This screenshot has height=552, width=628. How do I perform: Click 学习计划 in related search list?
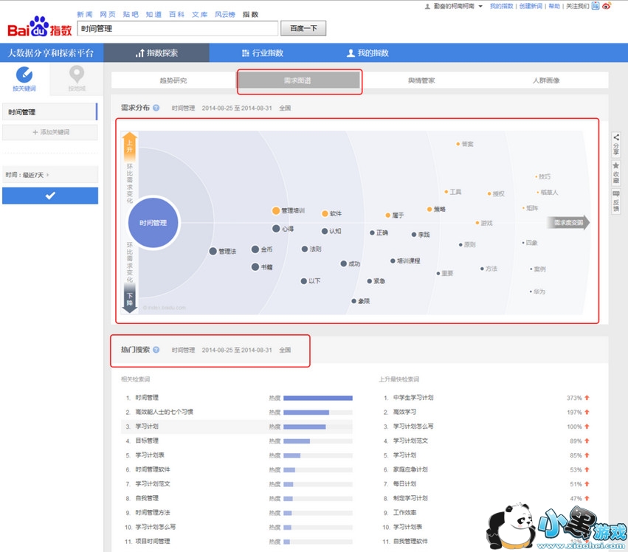pyautogui.click(x=147, y=427)
